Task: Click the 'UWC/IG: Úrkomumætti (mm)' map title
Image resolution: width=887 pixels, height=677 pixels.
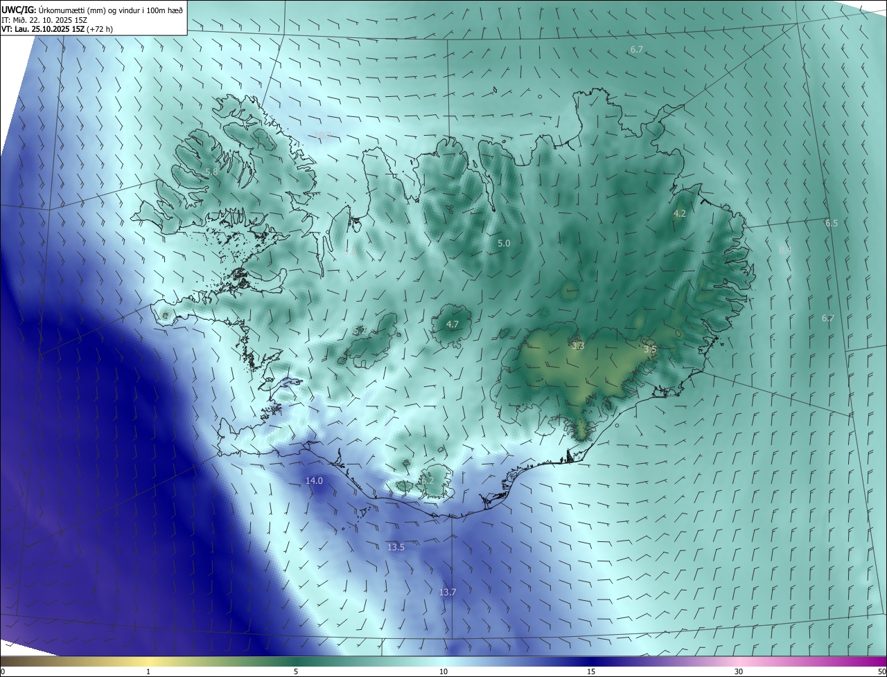Action: point(92,10)
